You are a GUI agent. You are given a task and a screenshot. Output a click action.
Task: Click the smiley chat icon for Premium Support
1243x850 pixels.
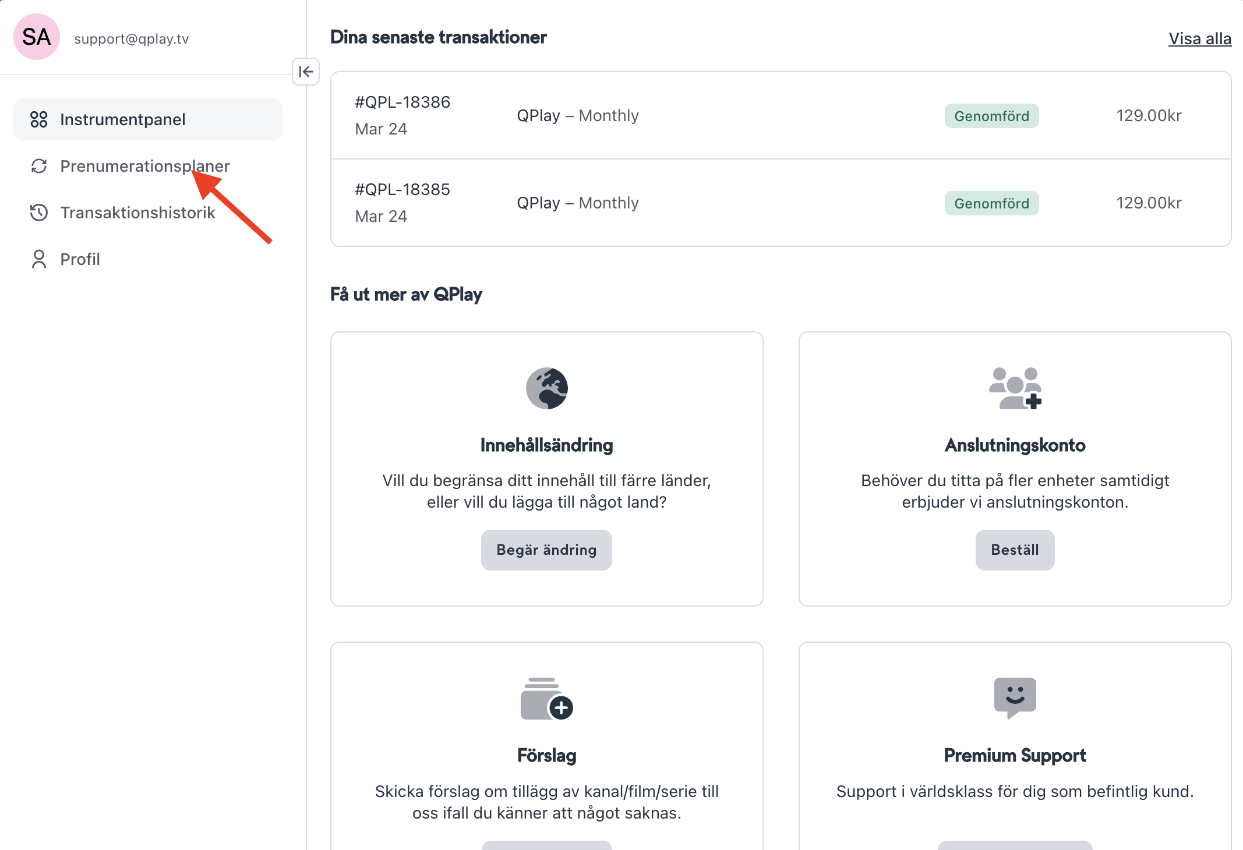click(1015, 697)
